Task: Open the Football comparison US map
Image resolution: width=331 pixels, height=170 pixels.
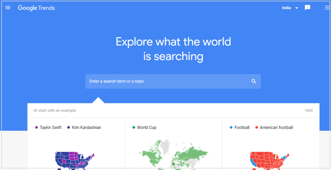Action: tap(270, 161)
